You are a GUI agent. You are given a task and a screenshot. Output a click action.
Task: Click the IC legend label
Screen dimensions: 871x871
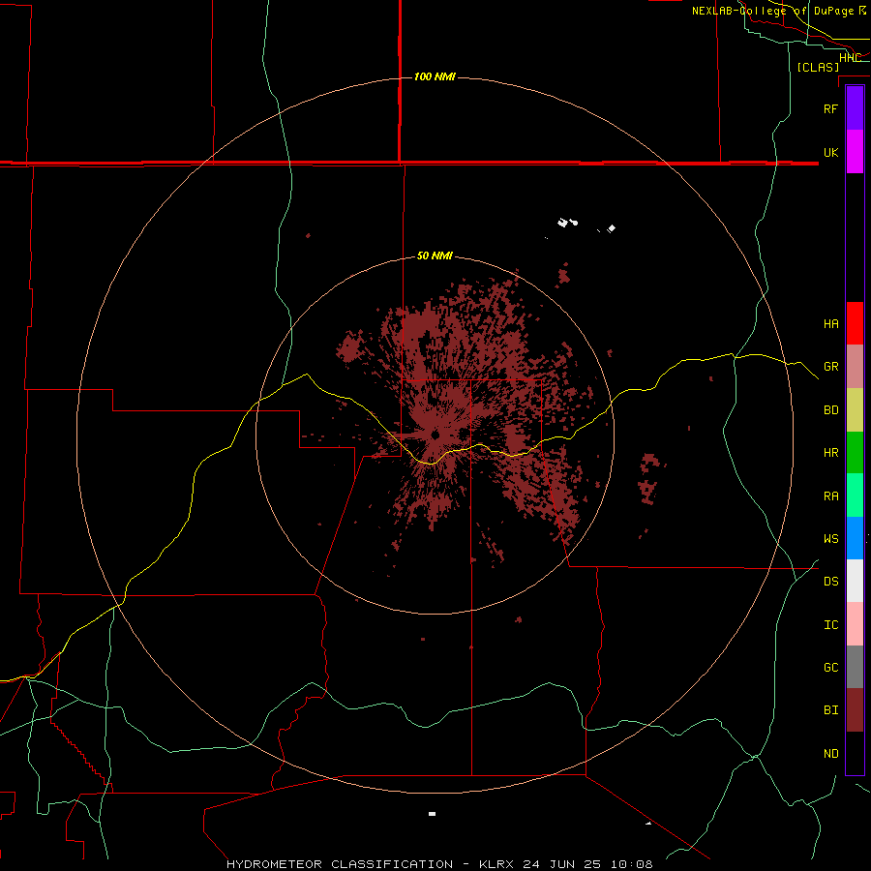(830, 625)
